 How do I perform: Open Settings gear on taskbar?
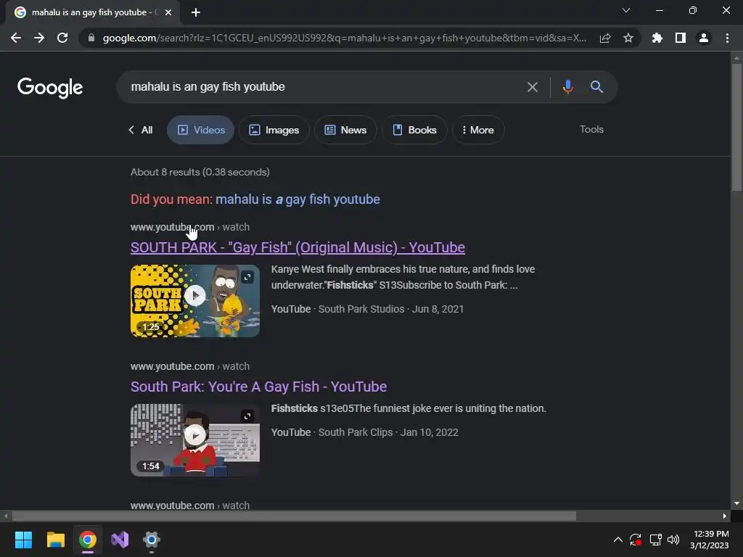[x=152, y=540]
